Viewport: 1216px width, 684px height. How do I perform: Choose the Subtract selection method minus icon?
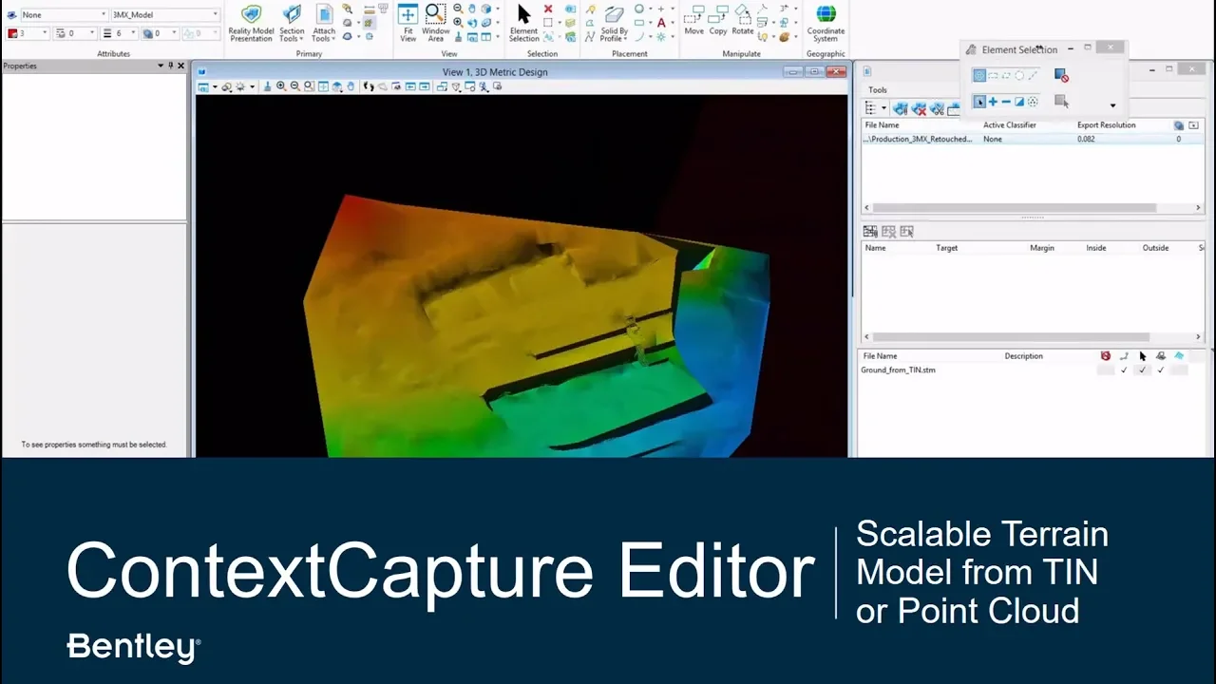coord(1006,102)
